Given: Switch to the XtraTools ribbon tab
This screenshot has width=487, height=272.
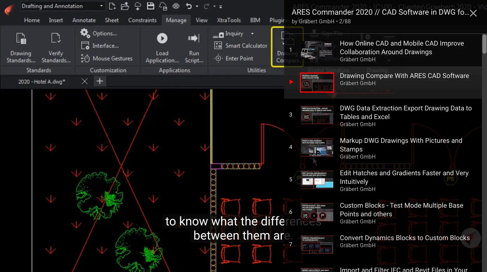Looking at the screenshot, I should click(x=229, y=20).
